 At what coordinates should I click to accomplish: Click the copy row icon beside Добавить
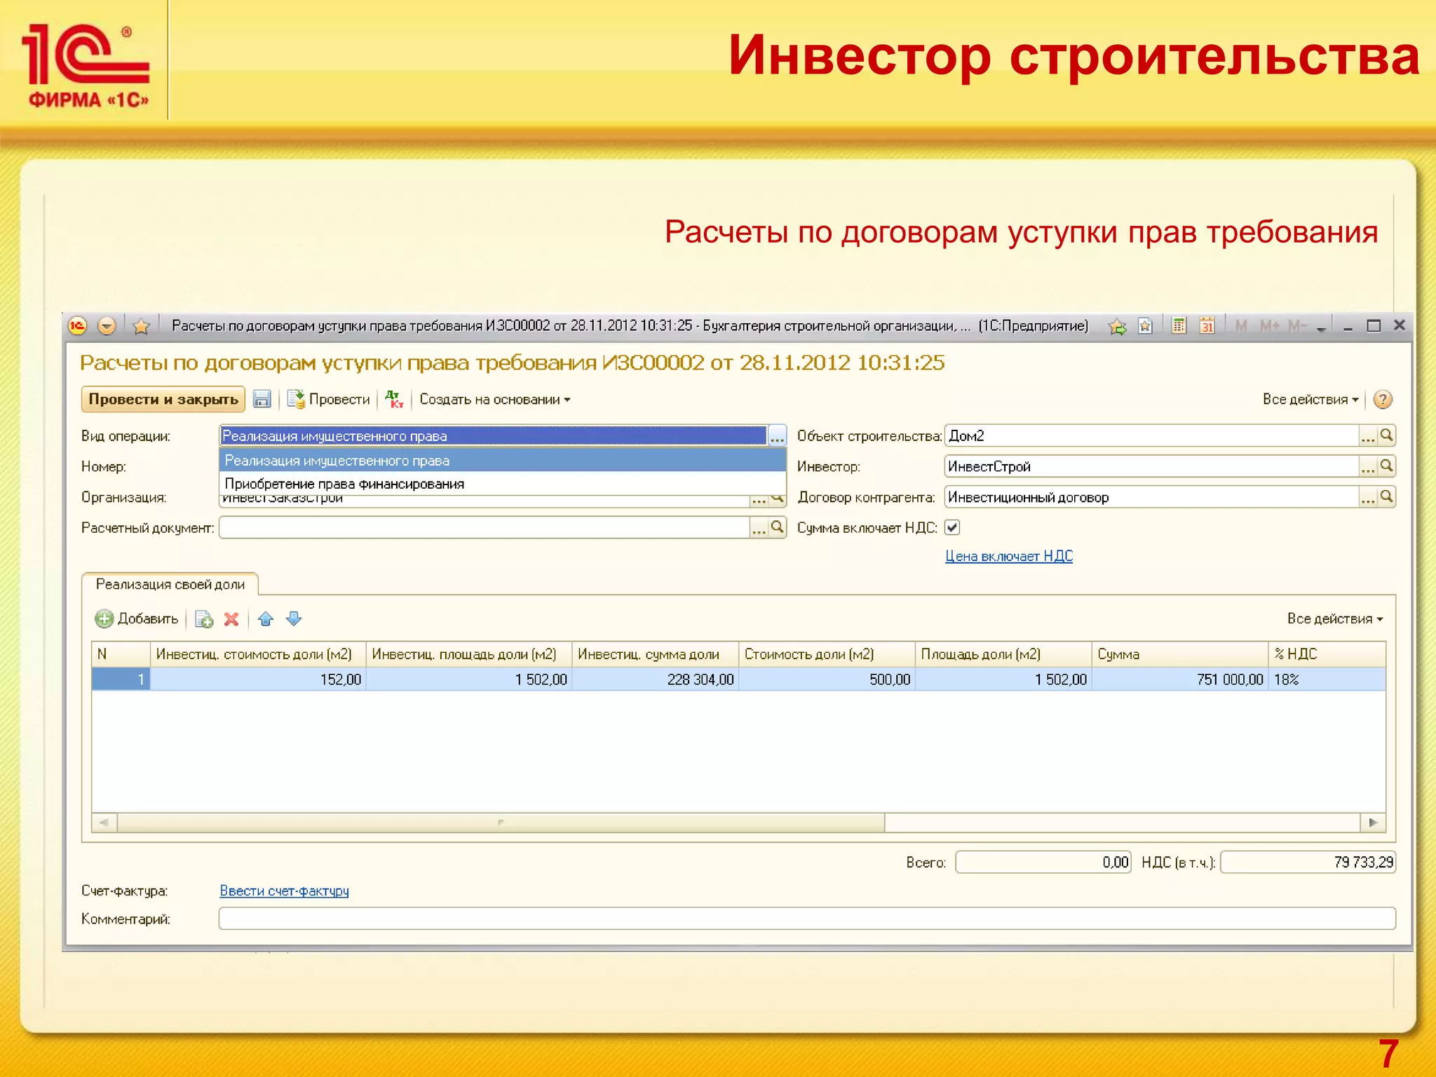[x=204, y=618]
